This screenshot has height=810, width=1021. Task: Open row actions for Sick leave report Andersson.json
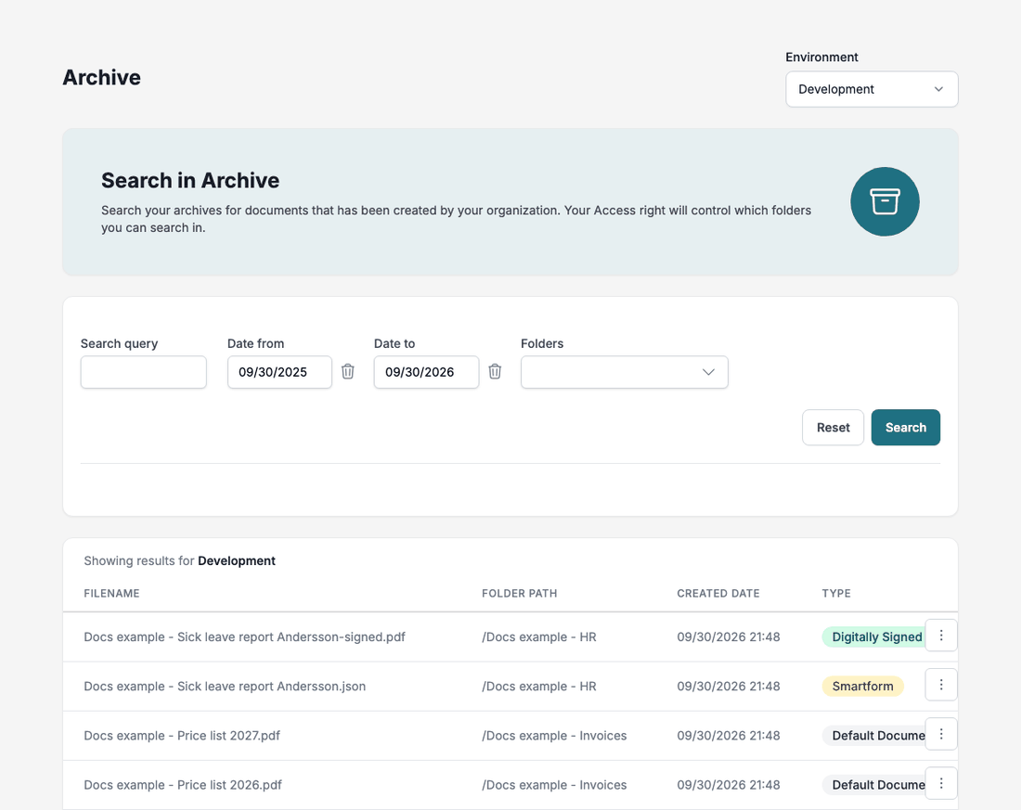pyautogui.click(x=941, y=685)
